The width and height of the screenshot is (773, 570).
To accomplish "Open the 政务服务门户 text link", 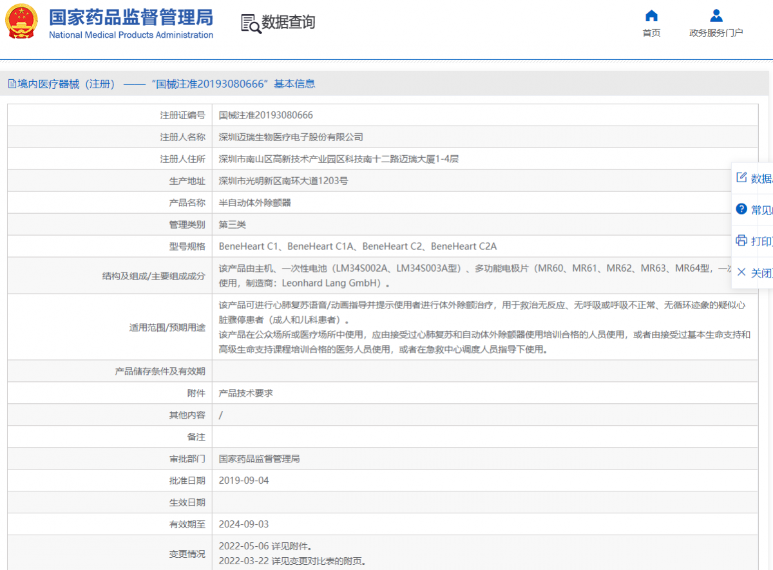I will pos(716,33).
